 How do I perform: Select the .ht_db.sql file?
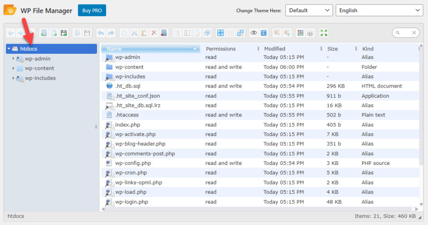260,86
